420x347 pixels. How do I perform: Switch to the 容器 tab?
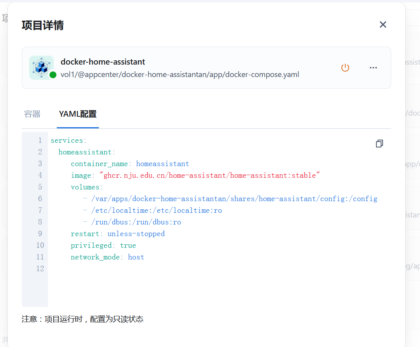click(x=32, y=114)
